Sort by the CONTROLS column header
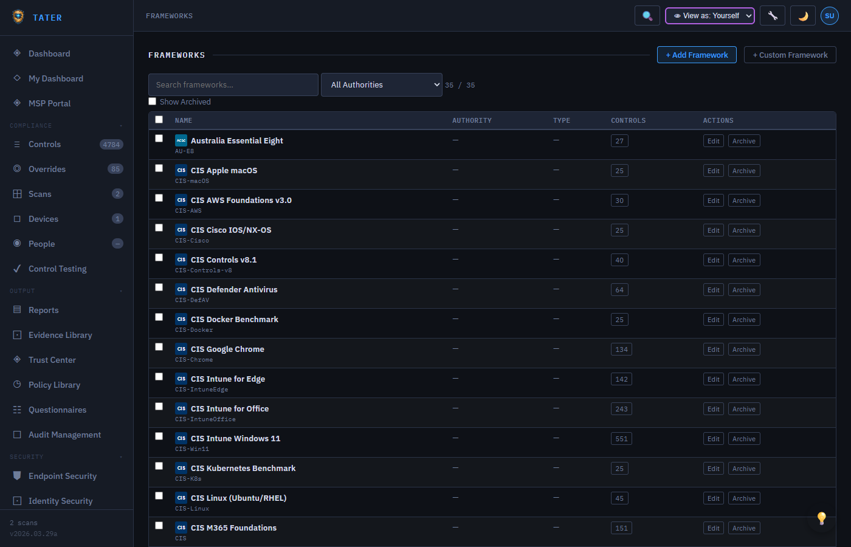 (x=629, y=120)
